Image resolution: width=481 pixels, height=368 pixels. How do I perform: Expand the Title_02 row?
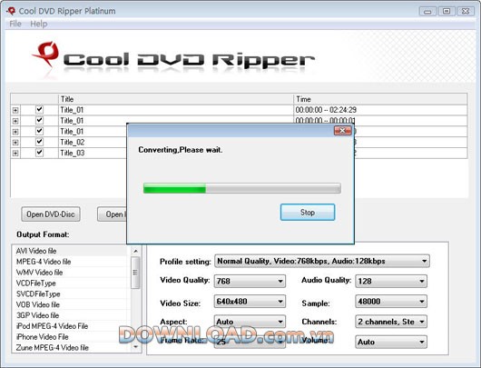[15, 143]
